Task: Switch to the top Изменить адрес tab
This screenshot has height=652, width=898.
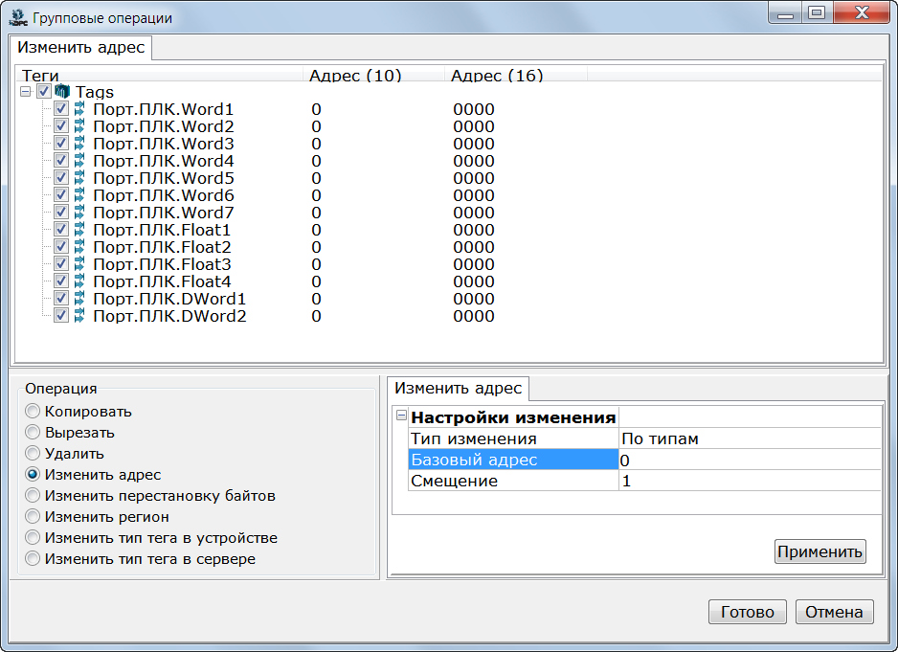Action: coord(81,47)
